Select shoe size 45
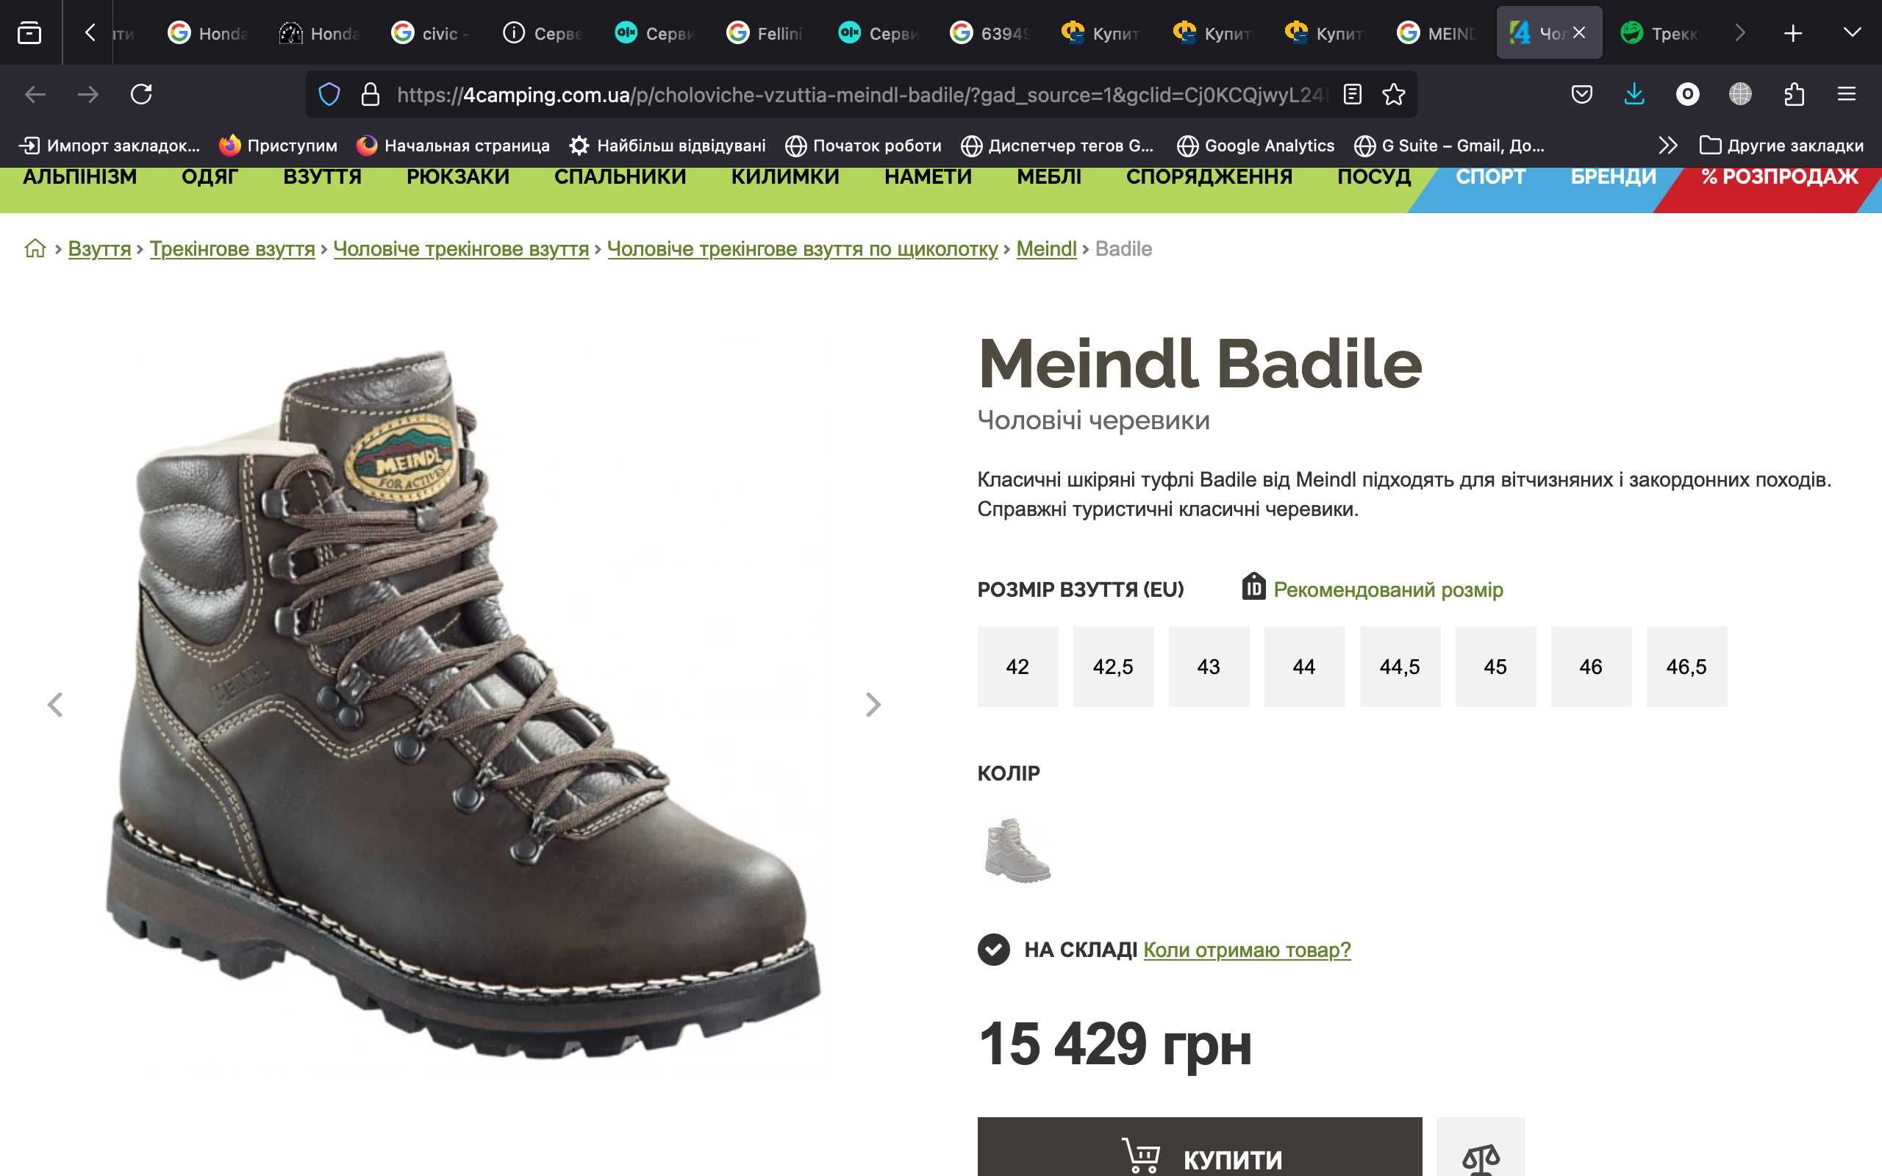The height and width of the screenshot is (1176, 1882). (1495, 667)
